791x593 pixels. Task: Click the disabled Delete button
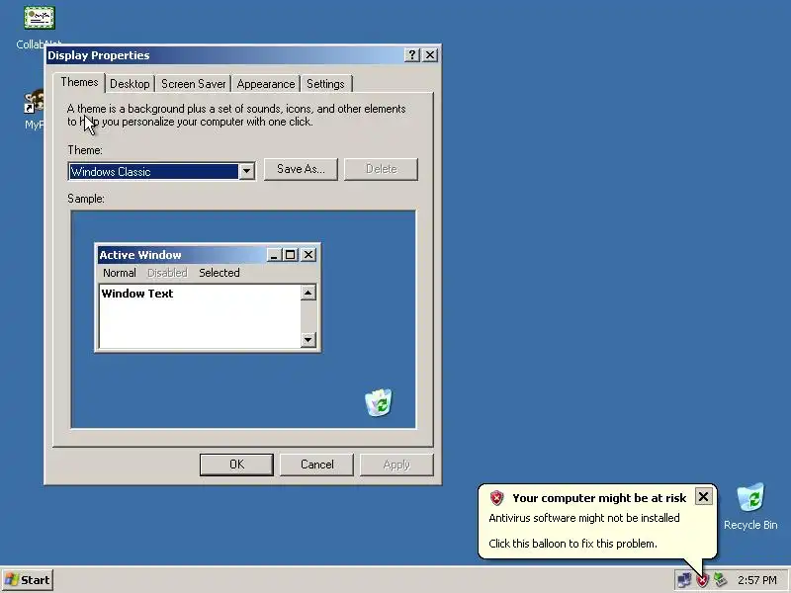[381, 169]
